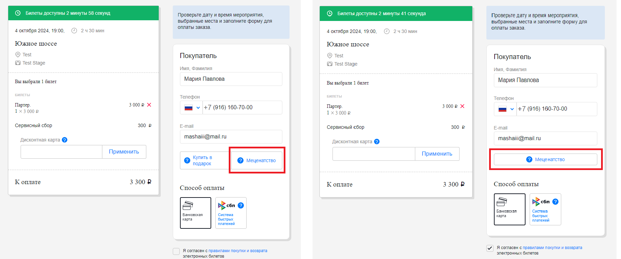This screenshot has width=621, height=259.
Task: Click the Имя, Фамилия field in the right form
Action: (x=545, y=80)
